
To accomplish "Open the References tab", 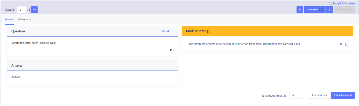I will (24, 19).
